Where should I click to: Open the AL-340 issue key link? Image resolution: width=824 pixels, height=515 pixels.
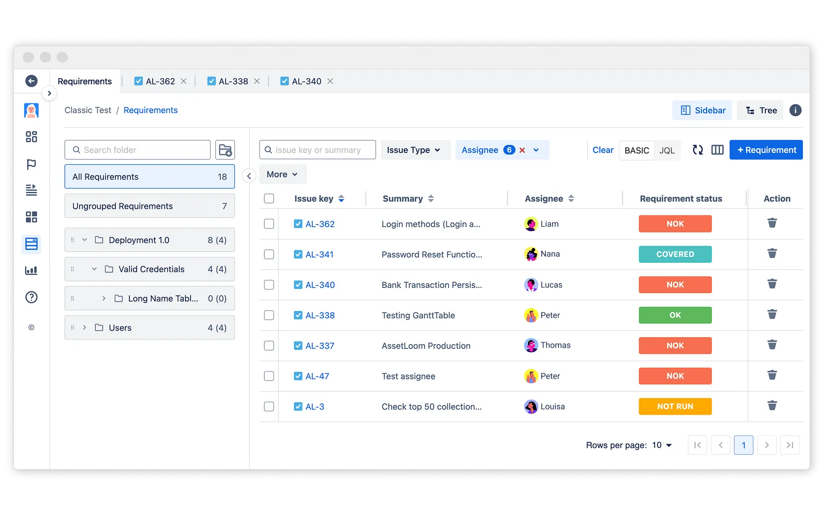tap(320, 285)
